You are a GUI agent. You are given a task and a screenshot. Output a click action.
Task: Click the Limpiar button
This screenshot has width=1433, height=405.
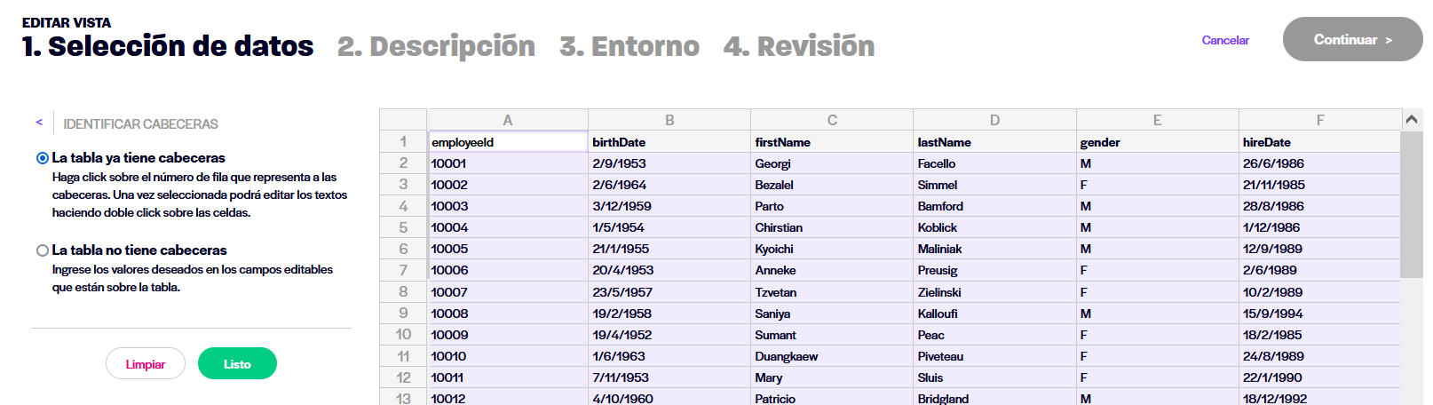(146, 364)
